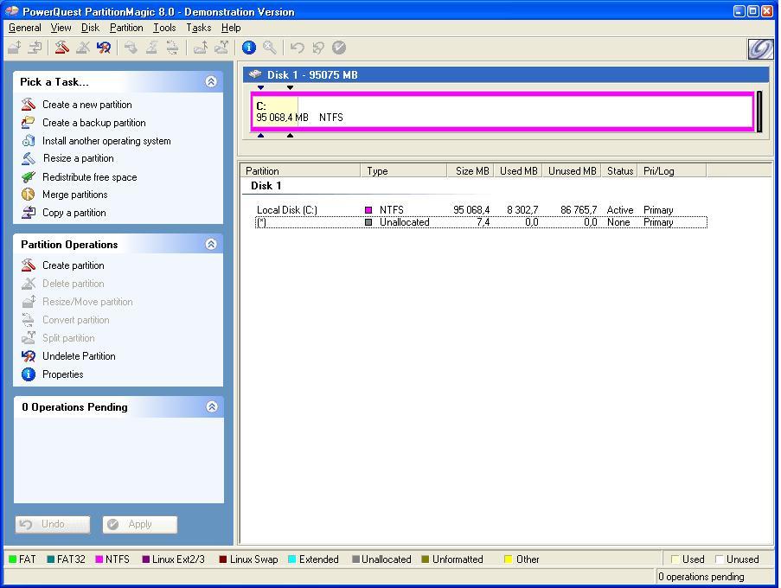Select the C: partition in the disk map
This screenshot has height=588, width=781.
pyautogui.click(x=502, y=112)
